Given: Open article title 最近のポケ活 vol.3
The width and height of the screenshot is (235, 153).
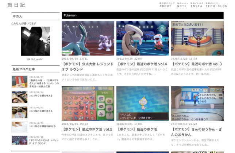Looking at the screenshot, I should 196,64.
